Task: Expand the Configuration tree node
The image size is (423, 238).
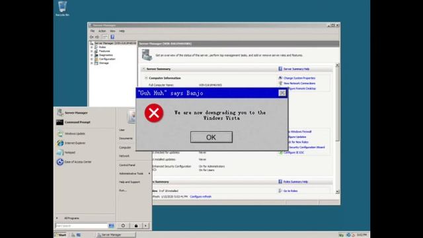Action: tap(92, 59)
